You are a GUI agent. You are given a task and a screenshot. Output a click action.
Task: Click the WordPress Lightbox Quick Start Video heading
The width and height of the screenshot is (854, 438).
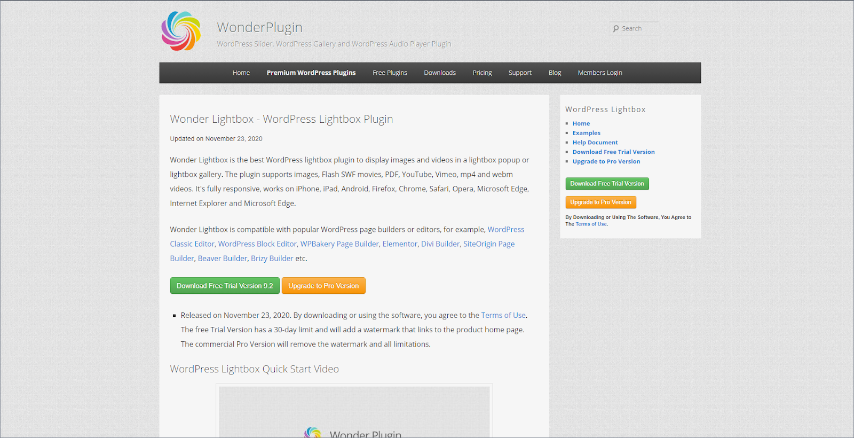click(x=255, y=369)
